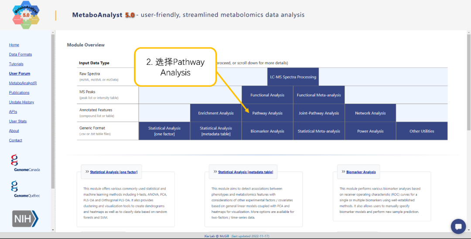Click the NIH logo

point(25,219)
